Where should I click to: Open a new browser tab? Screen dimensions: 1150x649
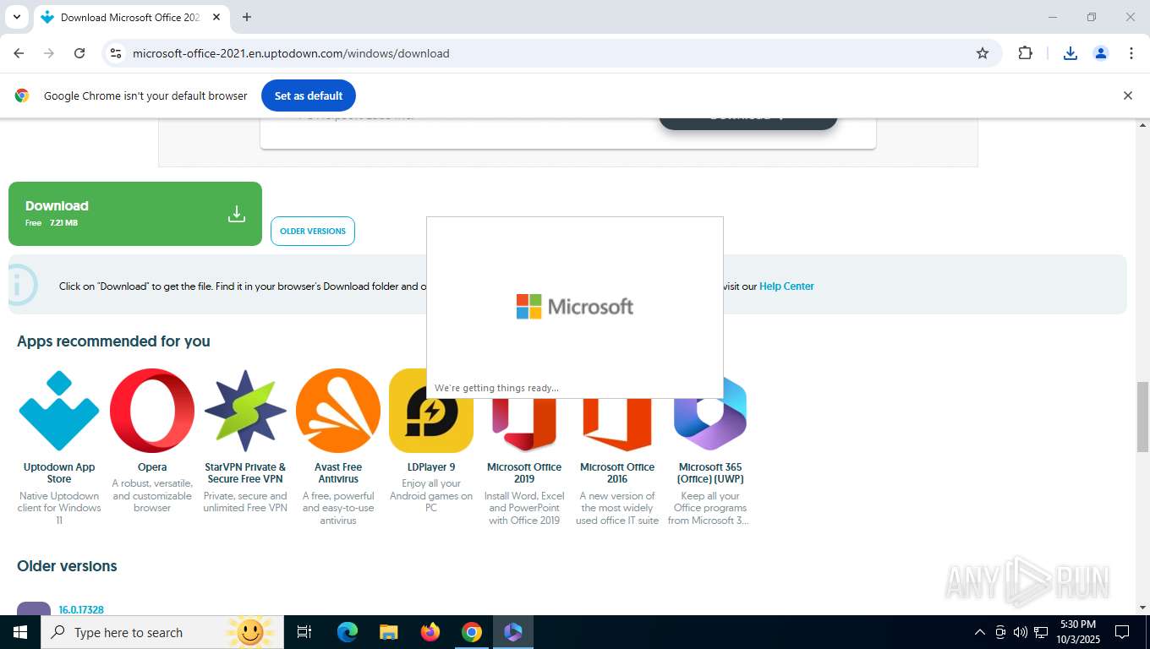pos(247,17)
